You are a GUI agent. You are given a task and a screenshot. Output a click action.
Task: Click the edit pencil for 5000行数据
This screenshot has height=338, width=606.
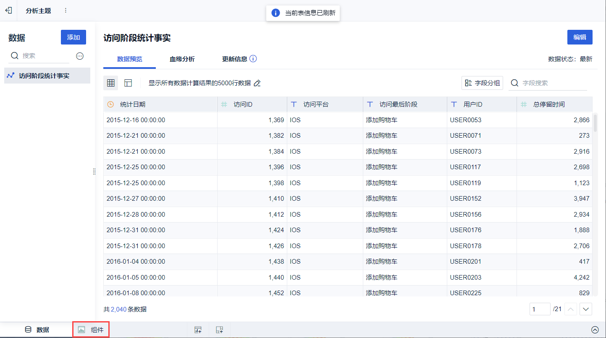click(x=257, y=83)
